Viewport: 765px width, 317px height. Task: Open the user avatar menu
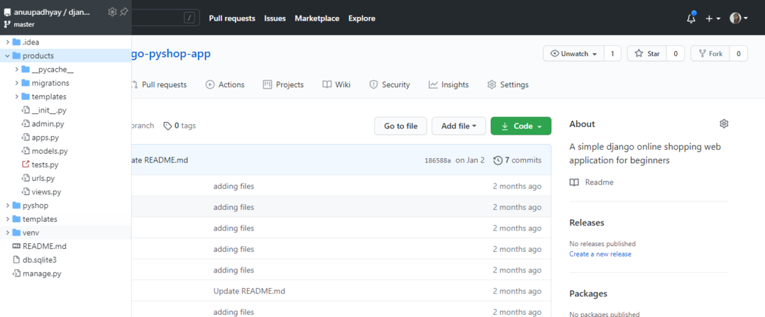click(739, 18)
